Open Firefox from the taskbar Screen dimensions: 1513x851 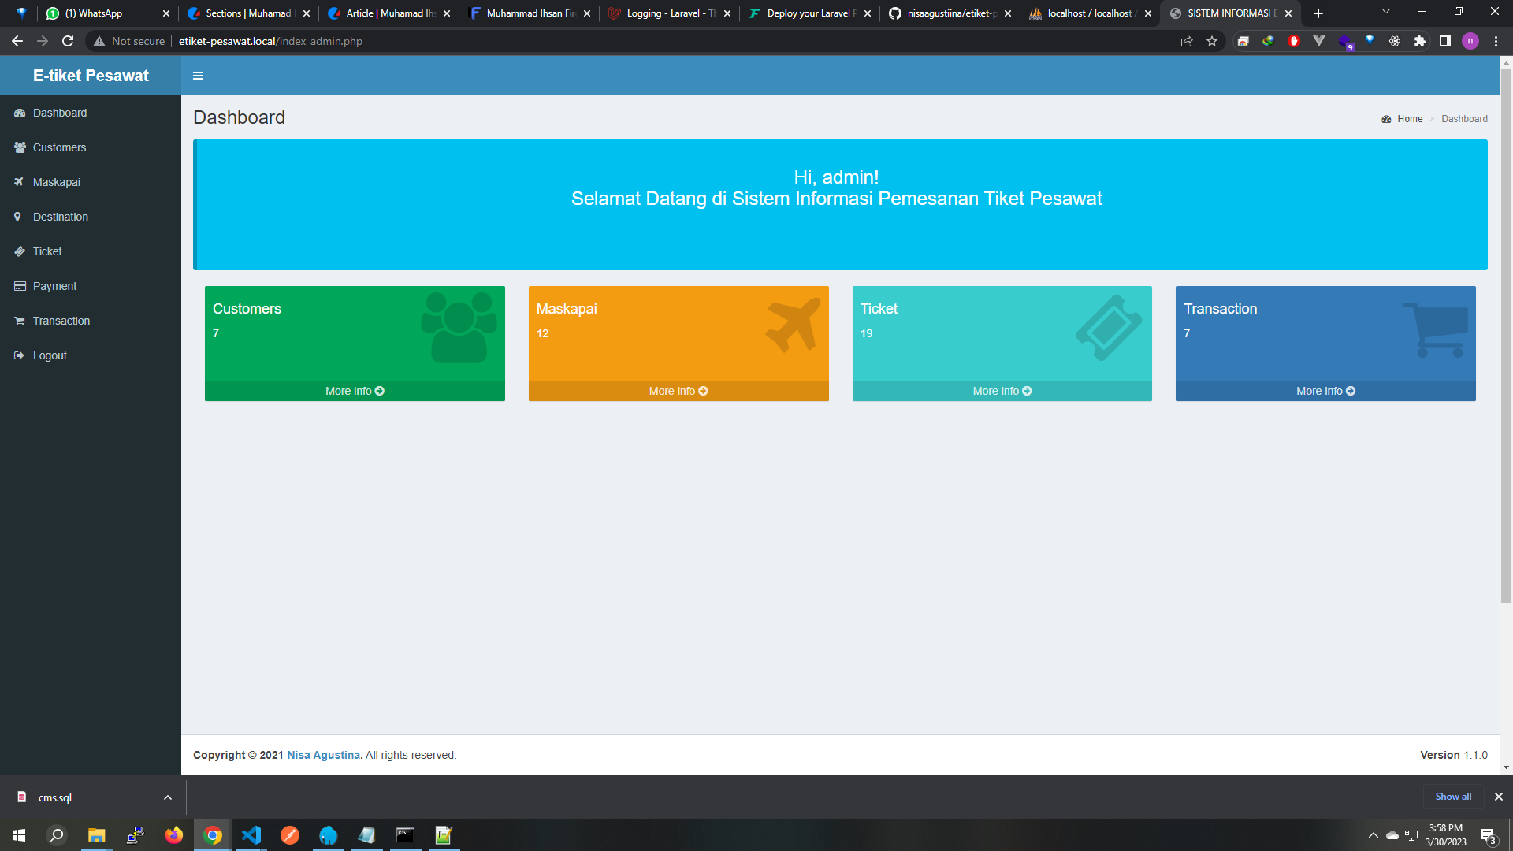[x=173, y=835]
